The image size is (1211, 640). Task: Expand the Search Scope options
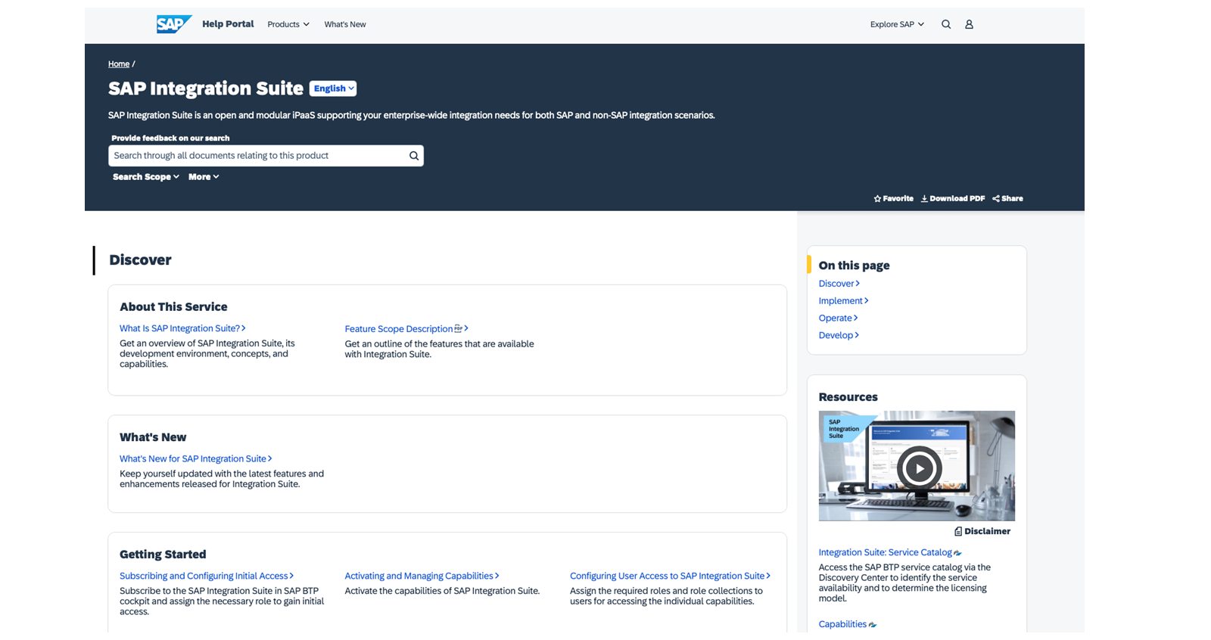coord(146,177)
